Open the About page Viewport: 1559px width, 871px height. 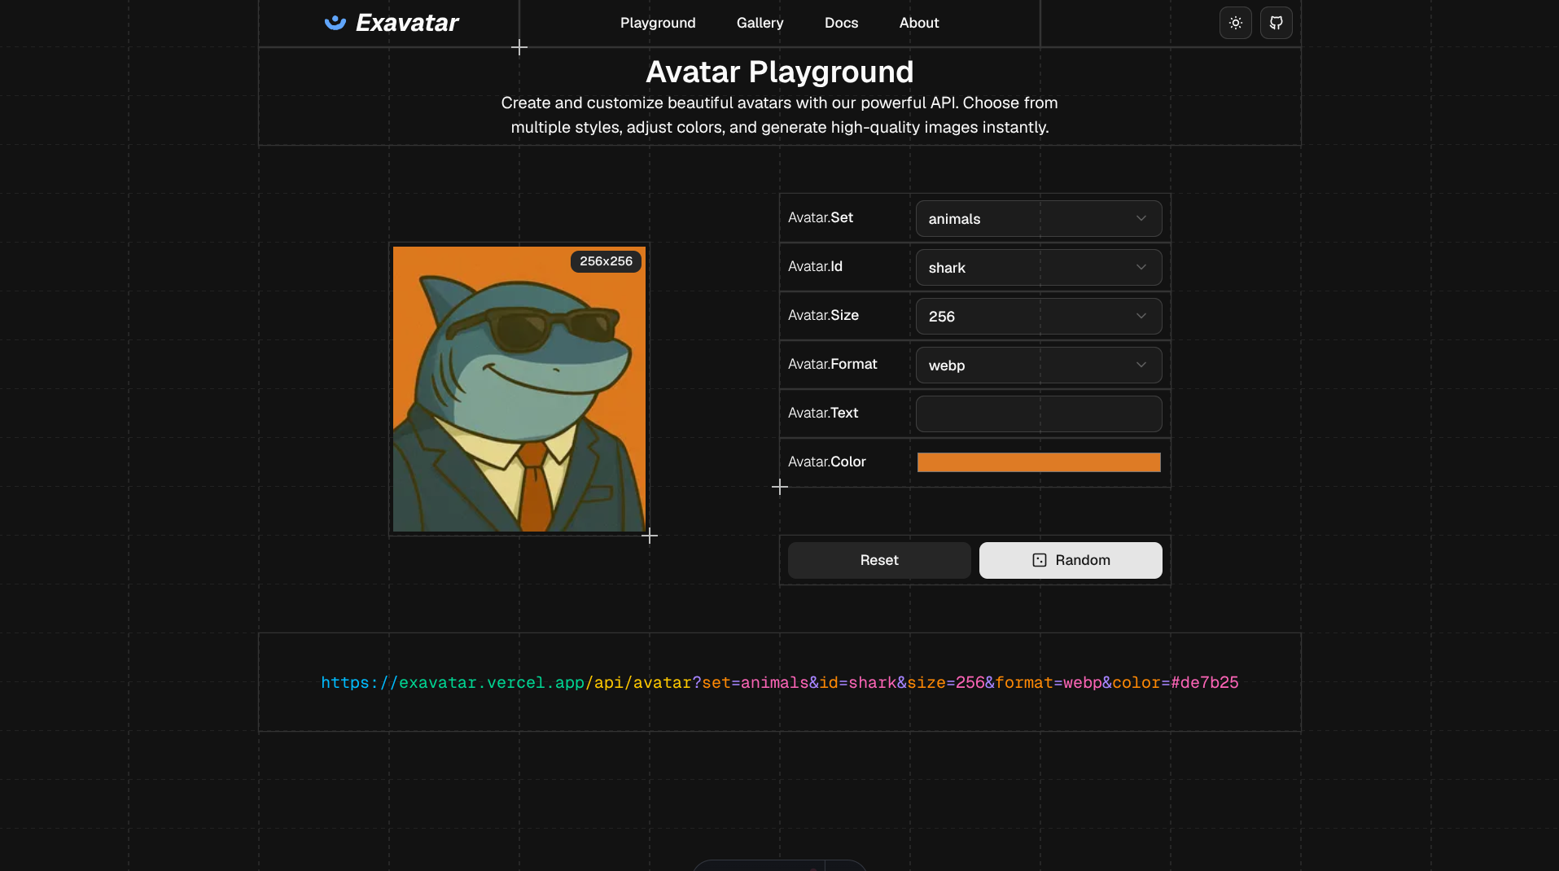[x=918, y=23]
